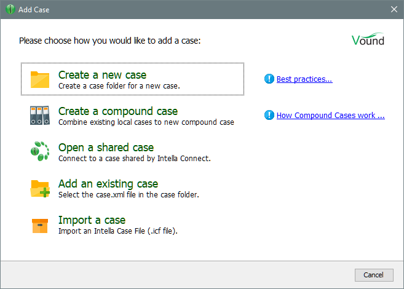The width and height of the screenshot is (404, 289).
Task: Click the yellow folder icon for new case
Action: [x=40, y=79]
